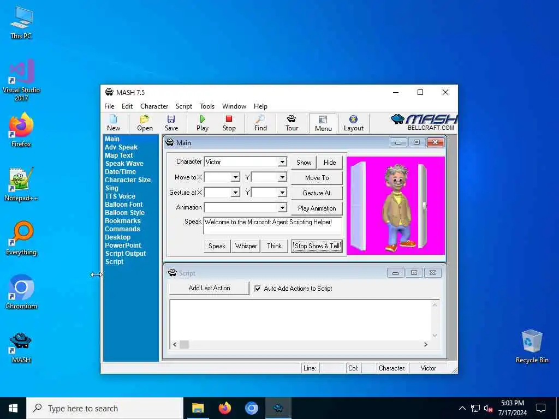The width and height of the screenshot is (559, 419).
Task: Save the script using the Save icon
Action: (x=171, y=123)
